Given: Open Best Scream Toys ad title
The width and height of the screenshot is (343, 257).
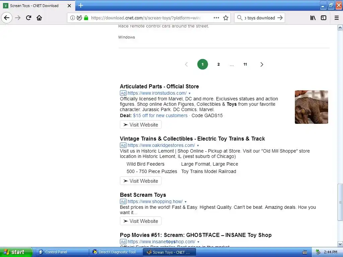Looking at the screenshot, I should pos(143,195).
